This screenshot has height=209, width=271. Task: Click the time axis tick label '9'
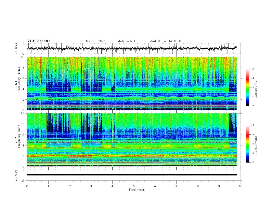pyautogui.click(x=219, y=186)
